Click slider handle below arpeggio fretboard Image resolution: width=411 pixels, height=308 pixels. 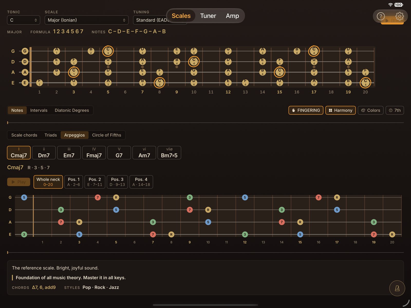[8, 253]
